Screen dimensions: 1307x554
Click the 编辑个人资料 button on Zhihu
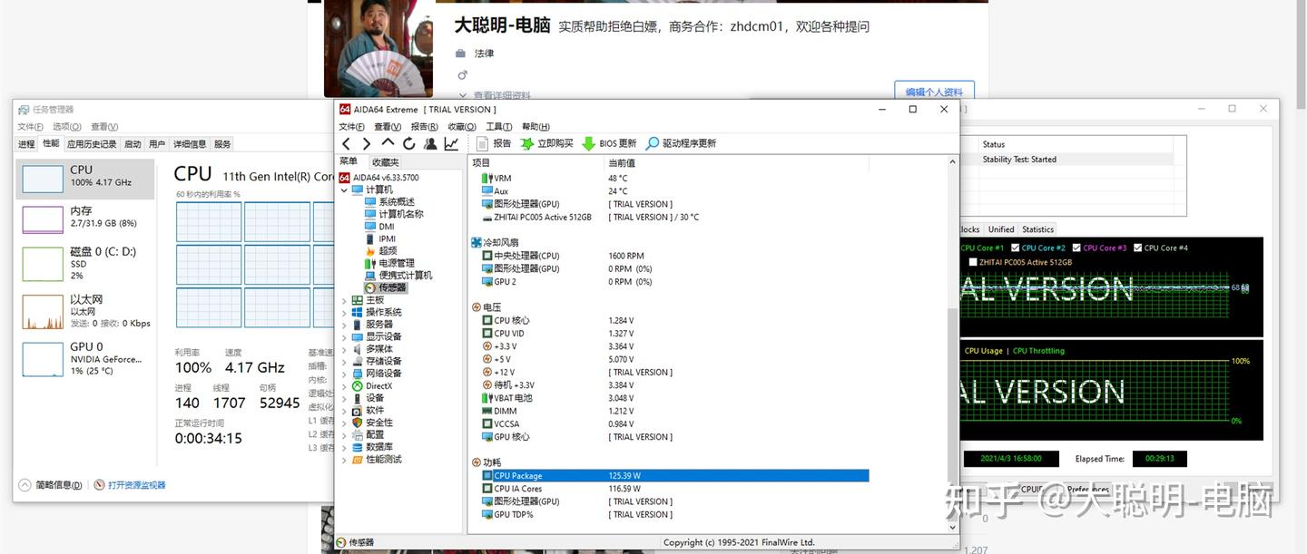(x=934, y=91)
